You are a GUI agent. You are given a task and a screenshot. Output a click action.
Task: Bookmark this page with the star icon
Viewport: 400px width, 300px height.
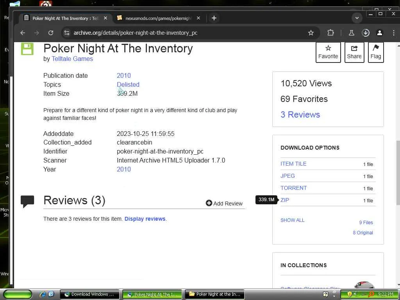pyautogui.click(x=311, y=33)
